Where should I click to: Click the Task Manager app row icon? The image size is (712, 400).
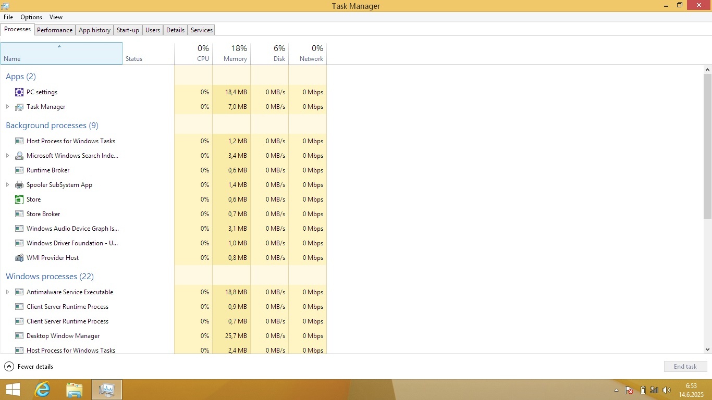[x=19, y=107]
